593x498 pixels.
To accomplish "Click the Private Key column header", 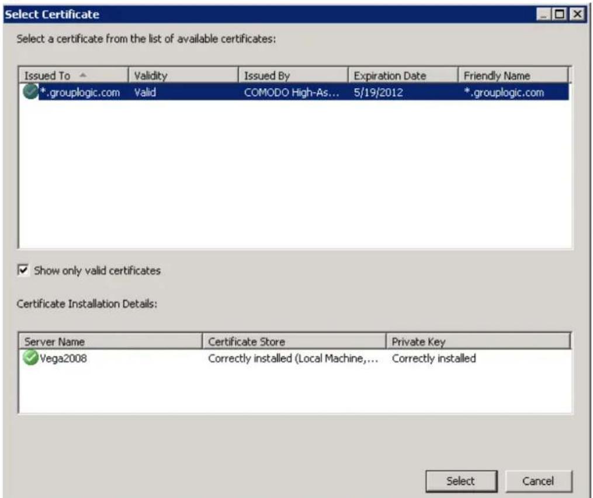I will tap(478, 341).
